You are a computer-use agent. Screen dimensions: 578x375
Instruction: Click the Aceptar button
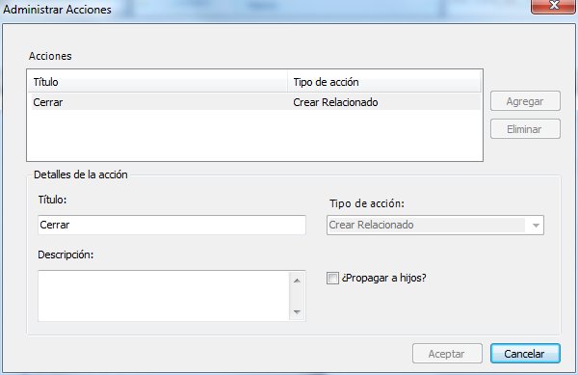coord(447,354)
